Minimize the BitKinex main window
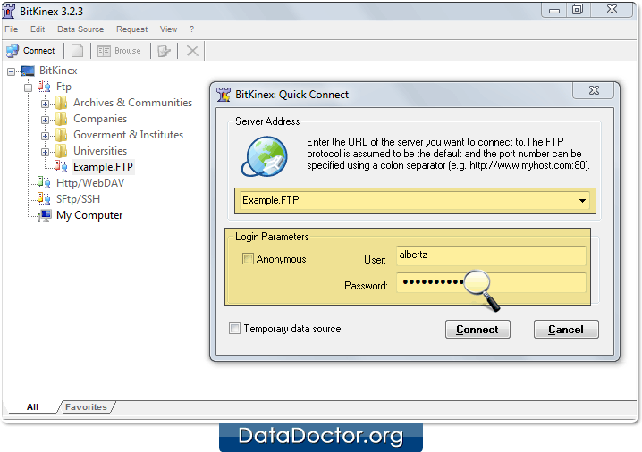Image resolution: width=642 pixels, height=452 pixels. pos(554,10)
